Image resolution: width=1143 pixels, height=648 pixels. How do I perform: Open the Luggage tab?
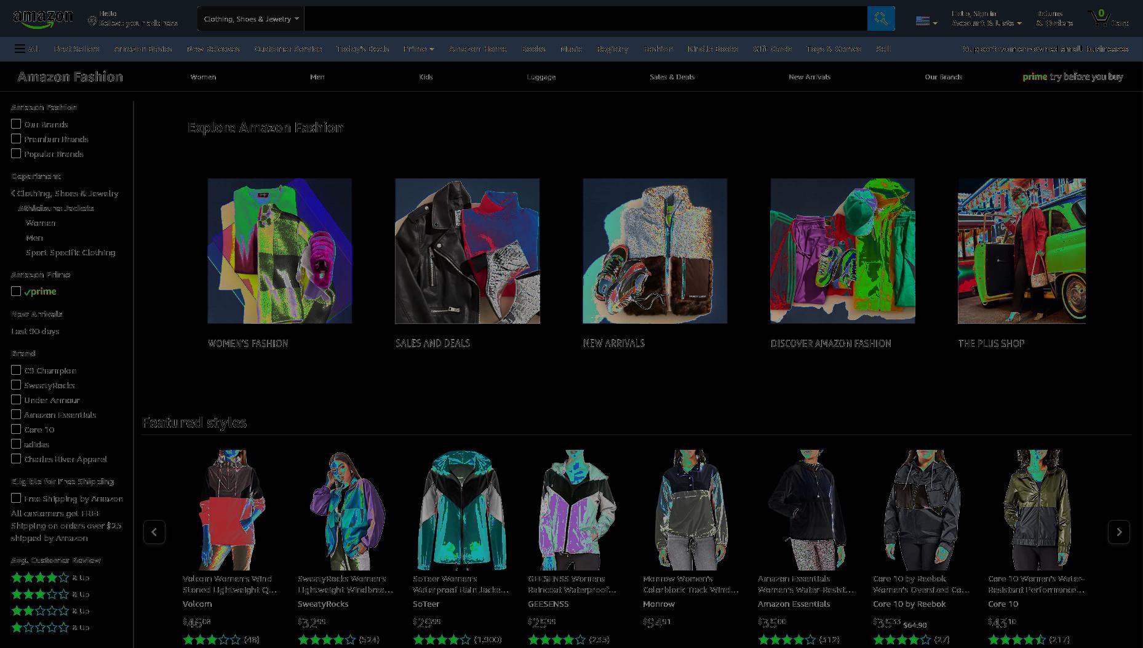pos(541,77)
